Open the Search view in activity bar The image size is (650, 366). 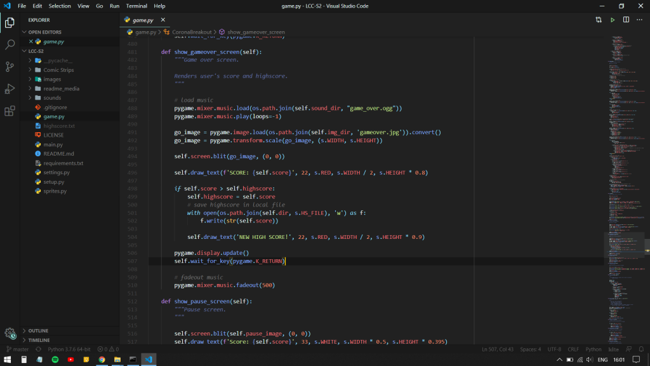pyautogui.click(x=10, y=44)
